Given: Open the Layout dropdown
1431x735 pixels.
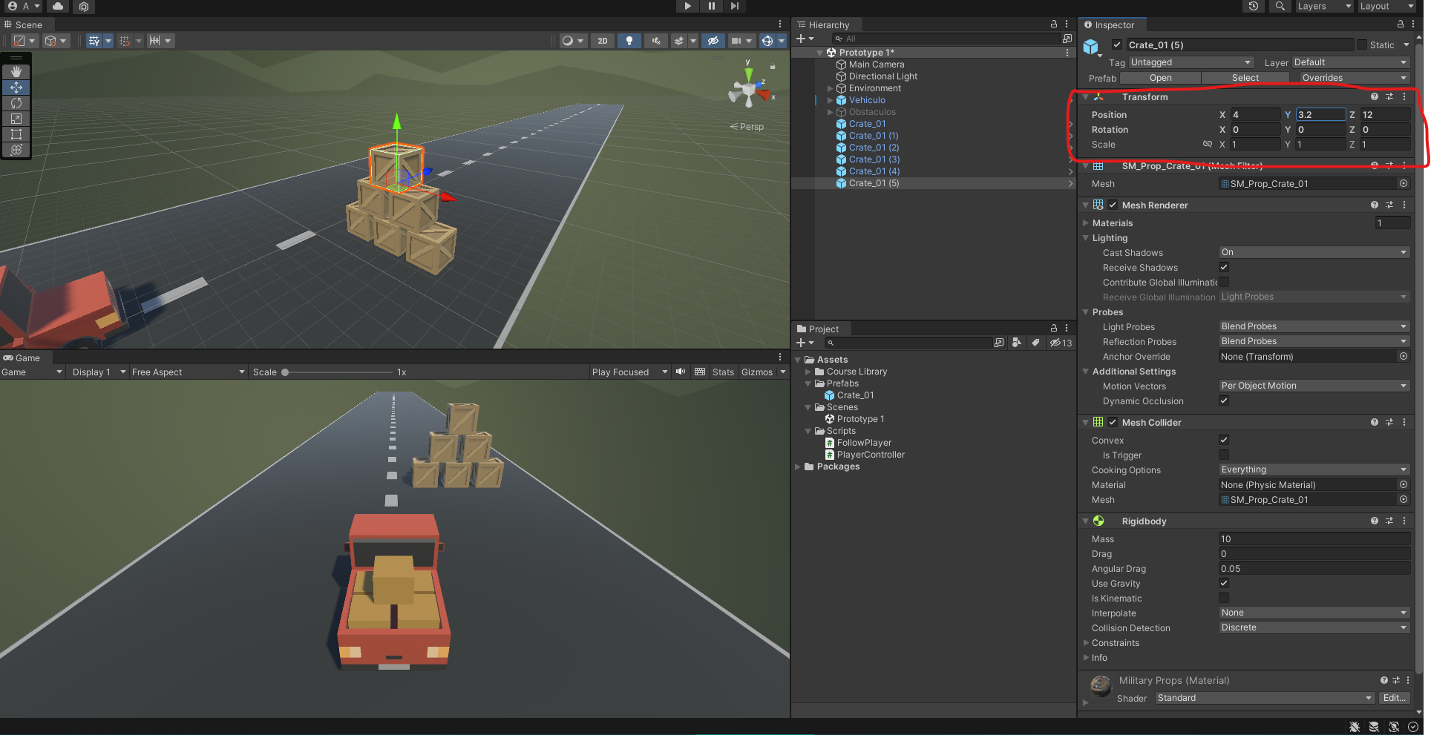Looking at the screenshot, I should coord(1386,6).
